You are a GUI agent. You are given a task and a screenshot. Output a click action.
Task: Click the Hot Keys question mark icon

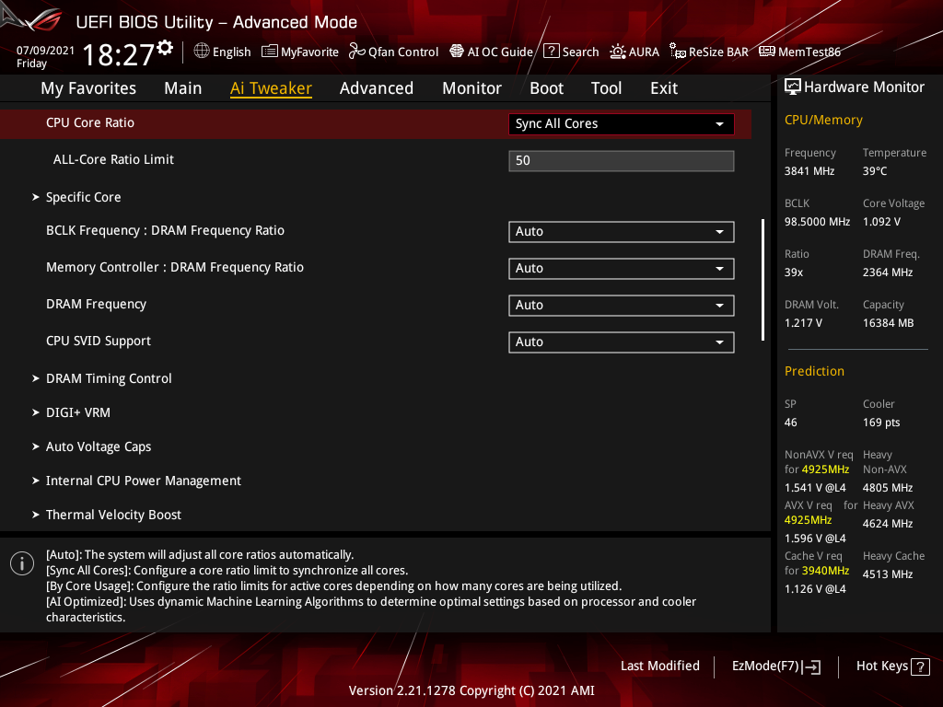click(x=920, y=666)
